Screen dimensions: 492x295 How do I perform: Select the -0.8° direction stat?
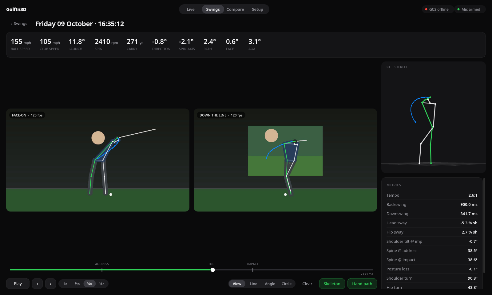[161, 45]
